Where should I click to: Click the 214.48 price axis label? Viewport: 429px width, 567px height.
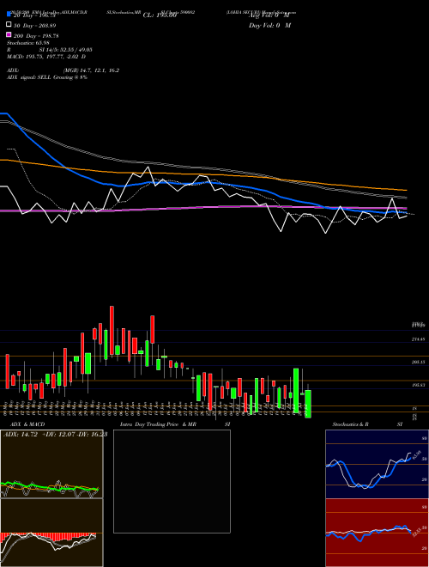point(420,339)
